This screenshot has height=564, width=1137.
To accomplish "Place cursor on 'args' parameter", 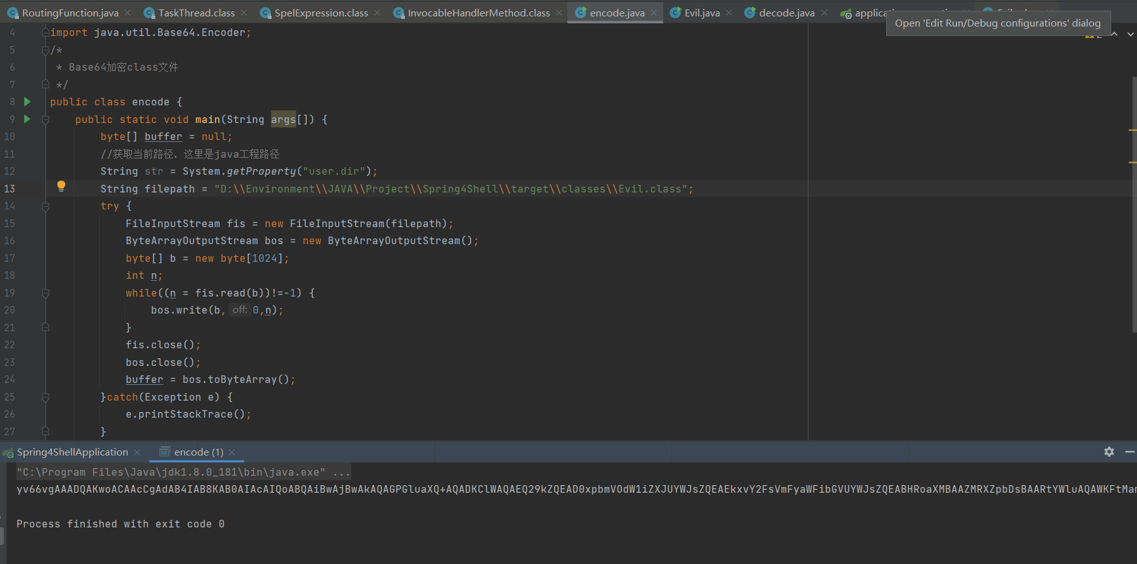I will [x=284, y=119].
